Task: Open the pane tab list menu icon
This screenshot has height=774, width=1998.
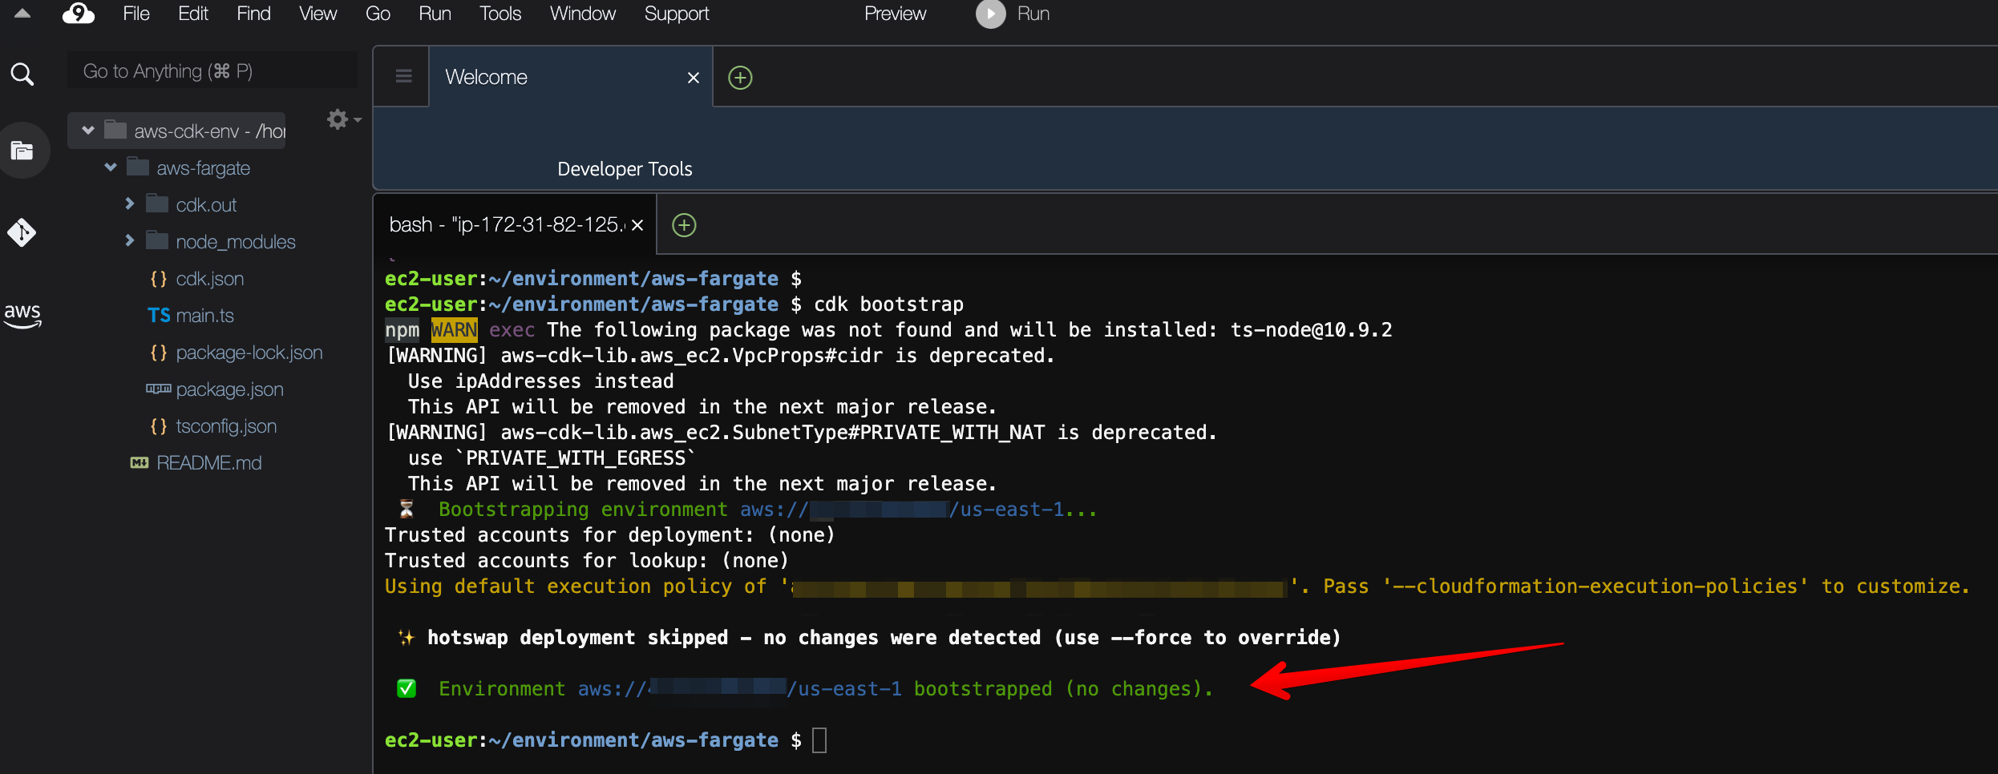Action: coord(403,76)
